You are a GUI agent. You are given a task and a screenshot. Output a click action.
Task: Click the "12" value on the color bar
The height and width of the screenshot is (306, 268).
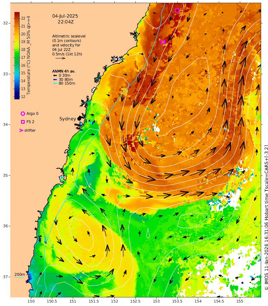point(23,97)
